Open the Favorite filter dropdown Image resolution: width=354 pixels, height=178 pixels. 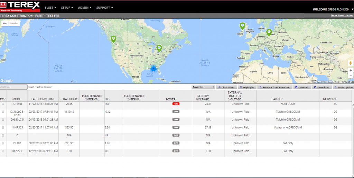point(203,87)
